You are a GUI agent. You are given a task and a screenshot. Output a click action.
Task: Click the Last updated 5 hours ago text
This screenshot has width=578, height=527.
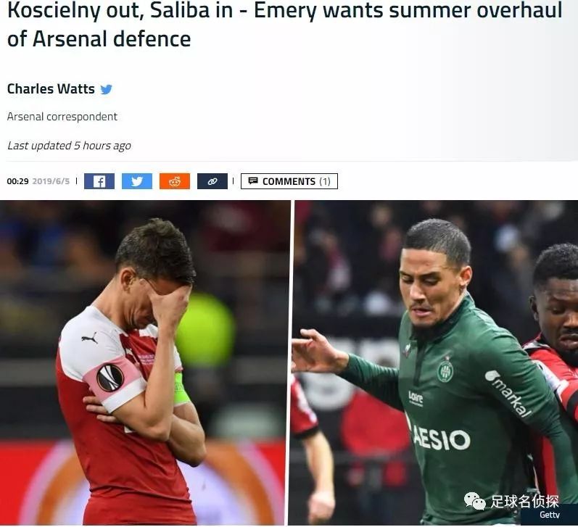[x=69, y=146]
